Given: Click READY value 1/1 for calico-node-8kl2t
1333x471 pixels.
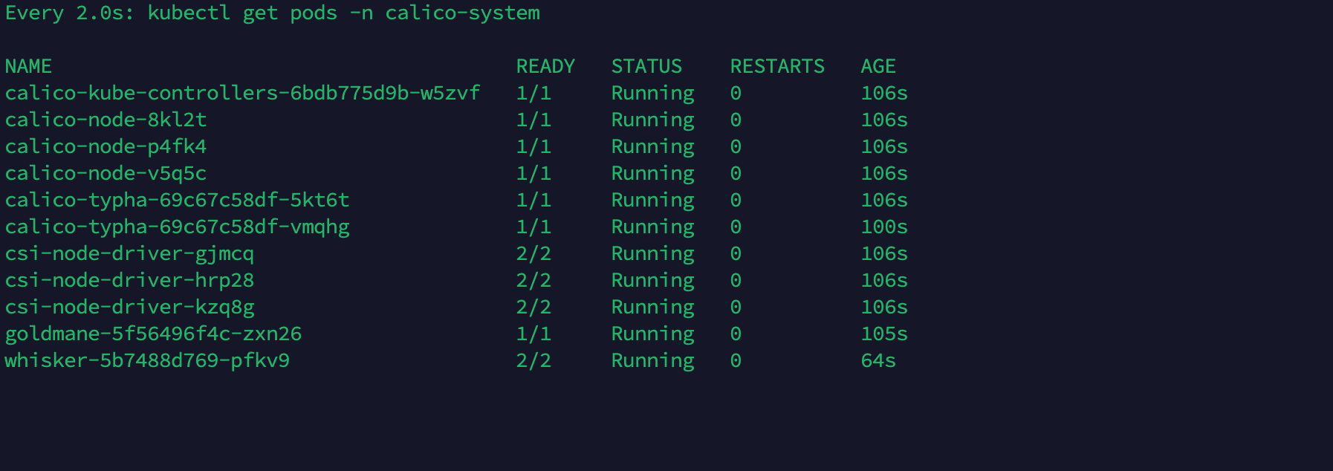Looking at the screenshot, I should tap(533, 120).
